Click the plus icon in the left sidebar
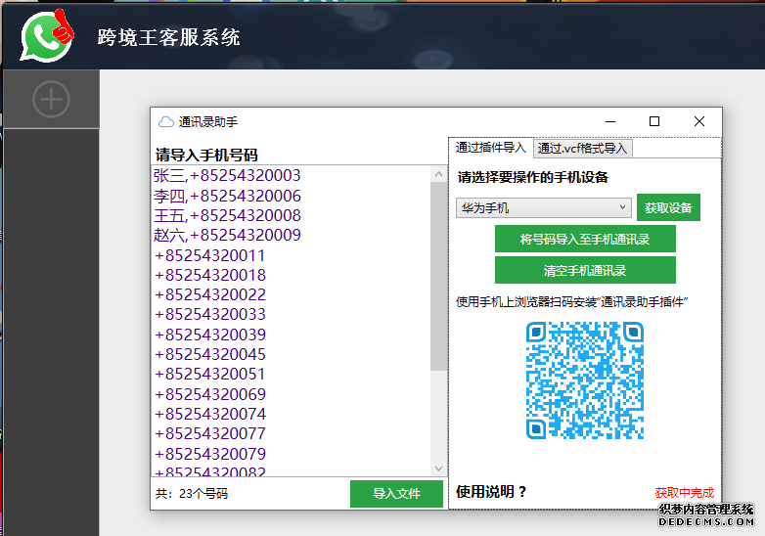 click(x=51, y=100)
